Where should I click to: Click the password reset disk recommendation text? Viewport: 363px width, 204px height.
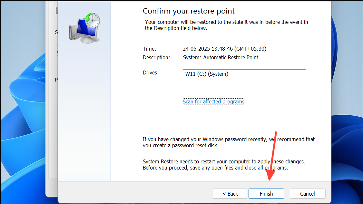pyautogui.click(x=229, y=142)
